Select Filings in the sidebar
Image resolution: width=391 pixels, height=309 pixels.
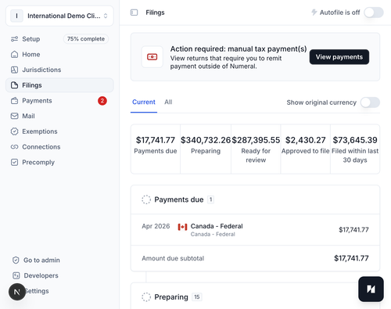[x=59, y=85]
